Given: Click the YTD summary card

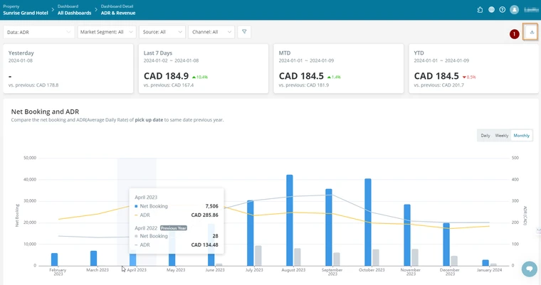Looking at the screenshot, I should coord(473,68).
